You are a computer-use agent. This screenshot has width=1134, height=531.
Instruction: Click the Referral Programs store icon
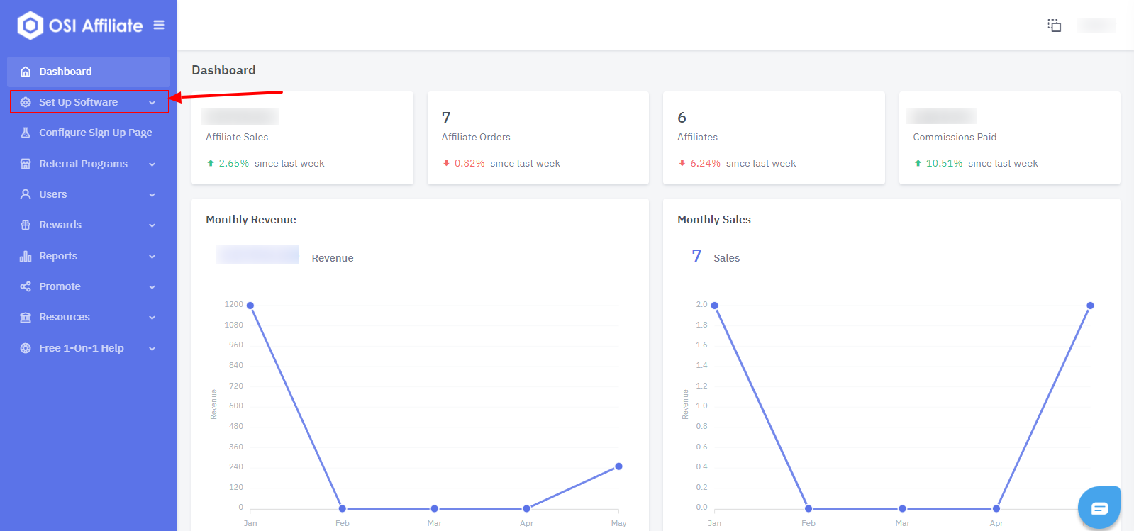tap(26, 164)
